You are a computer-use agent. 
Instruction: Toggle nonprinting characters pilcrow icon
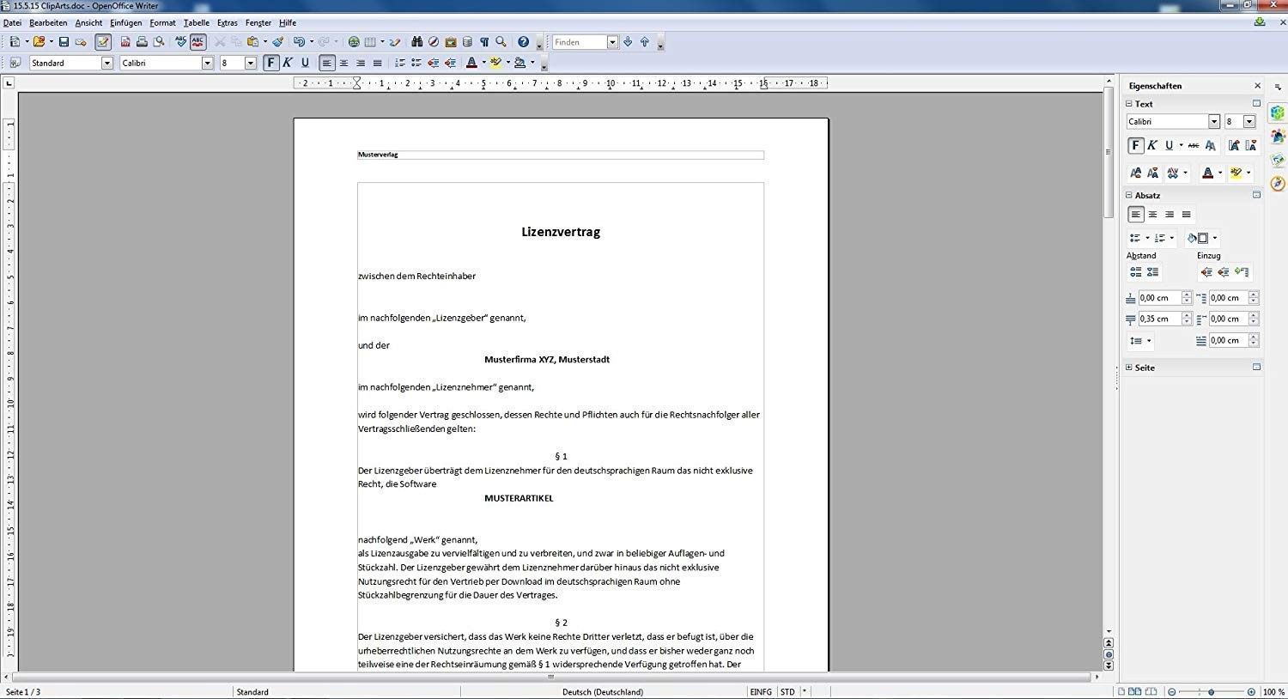(x=484, y=42)
